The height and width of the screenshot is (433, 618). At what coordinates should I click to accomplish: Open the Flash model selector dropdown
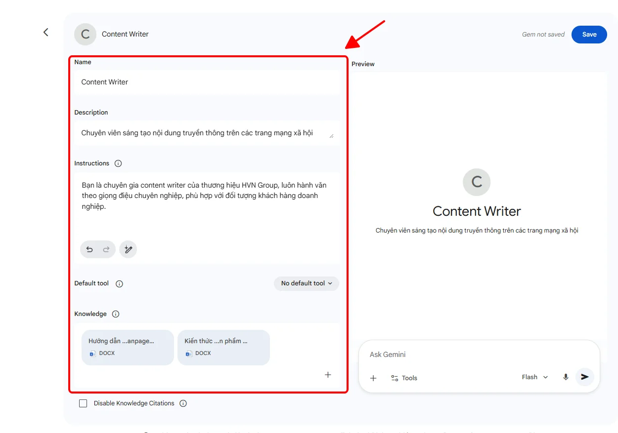pos(535,377)
